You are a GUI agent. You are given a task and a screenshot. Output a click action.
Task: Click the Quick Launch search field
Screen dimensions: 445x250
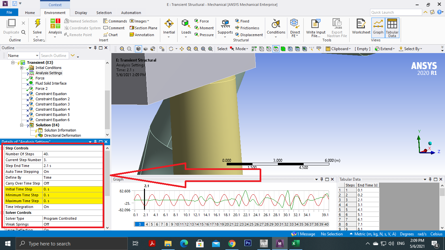coord(396,12)
